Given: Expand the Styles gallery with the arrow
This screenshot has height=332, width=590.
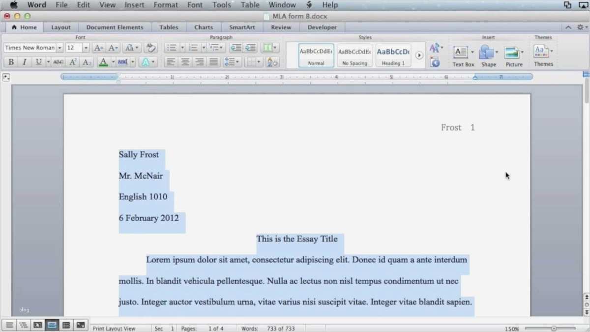Looking at the screenshot, I should (419, 55).
